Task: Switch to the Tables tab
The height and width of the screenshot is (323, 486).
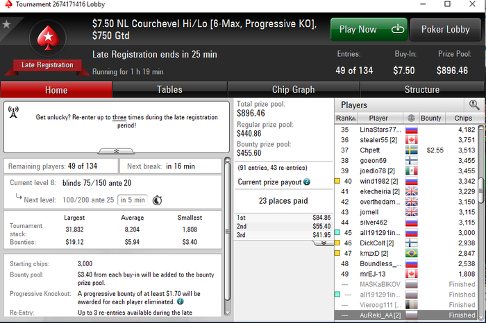Action: [x=169, y=89]
